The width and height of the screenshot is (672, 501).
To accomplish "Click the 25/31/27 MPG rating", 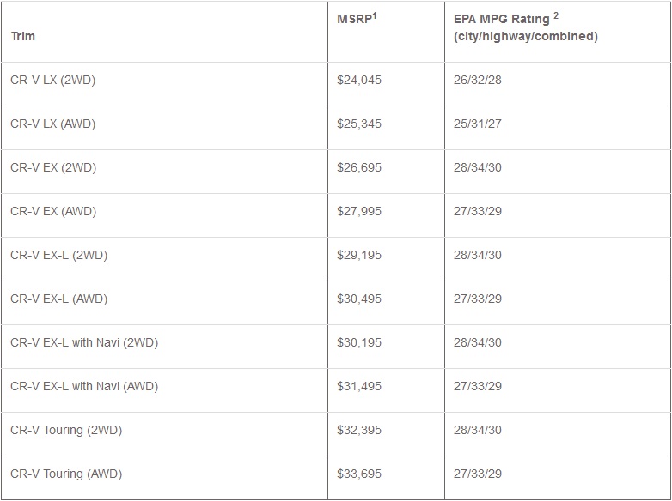I will coord(477,124).
